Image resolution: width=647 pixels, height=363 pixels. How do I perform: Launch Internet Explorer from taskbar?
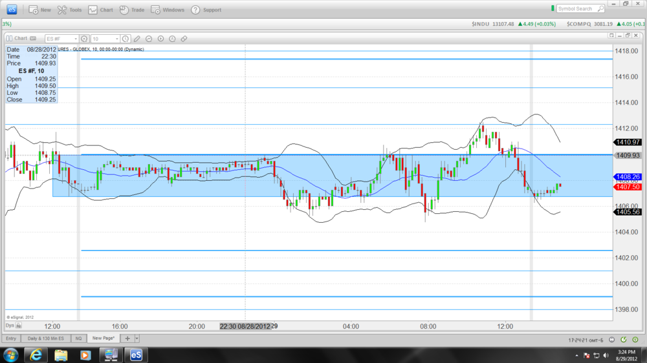pyautogui.click(x=36, y=355)
